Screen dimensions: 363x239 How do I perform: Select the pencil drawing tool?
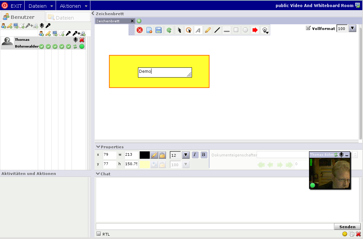(208, 30)
